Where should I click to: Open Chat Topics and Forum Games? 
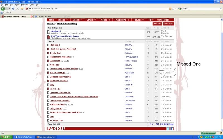click(x=65, y=36)
